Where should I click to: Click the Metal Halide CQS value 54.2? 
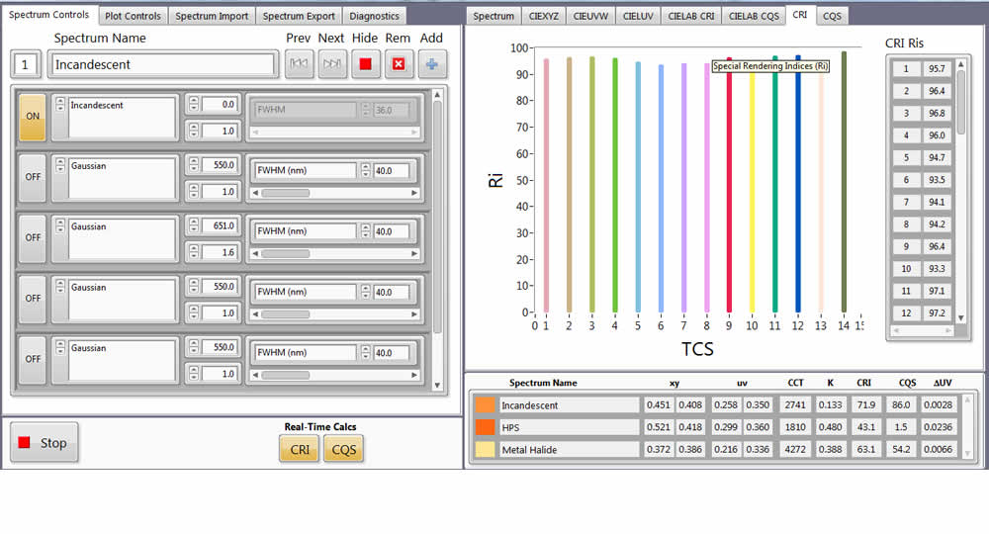(x=901, y=450)
